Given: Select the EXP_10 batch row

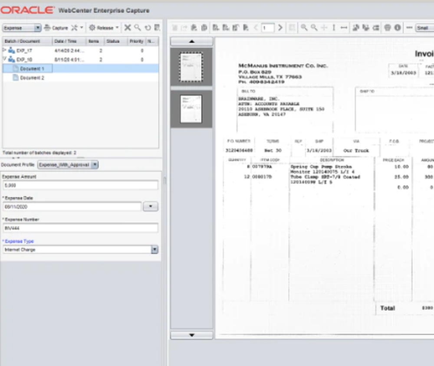Looking at the screenshot, I should pyautogui.click(x=81, y=59).
